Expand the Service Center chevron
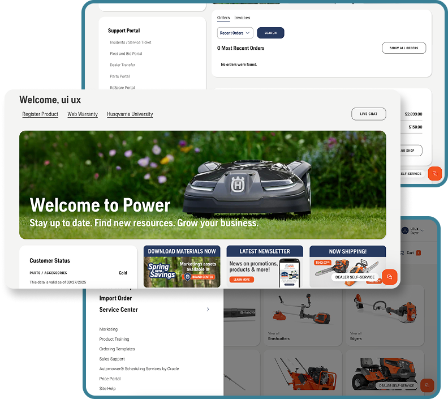The image size is (448, 399). coord(208,310)
